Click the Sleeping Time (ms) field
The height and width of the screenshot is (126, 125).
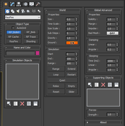(111, 61)
